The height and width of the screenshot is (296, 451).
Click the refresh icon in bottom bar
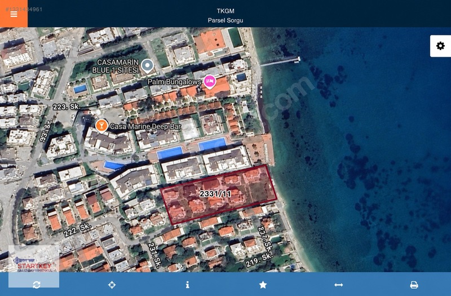click(x=37, y=285)
